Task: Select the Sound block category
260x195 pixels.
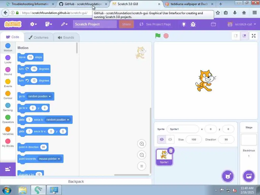Action: click(x=8, y=71)
